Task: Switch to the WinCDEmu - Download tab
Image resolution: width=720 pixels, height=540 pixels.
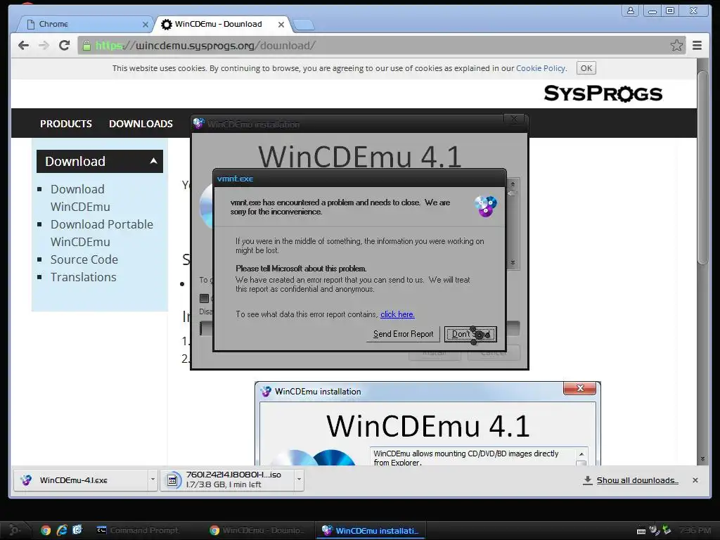Action: 223,24
